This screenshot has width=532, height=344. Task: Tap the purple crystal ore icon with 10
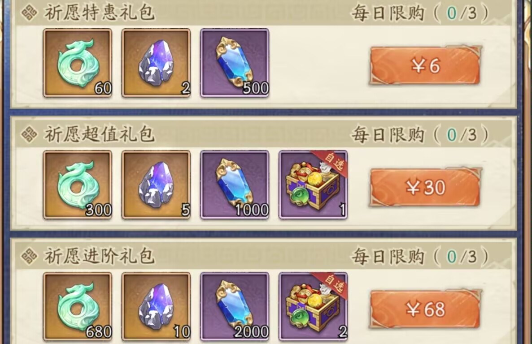click(156, 306)
